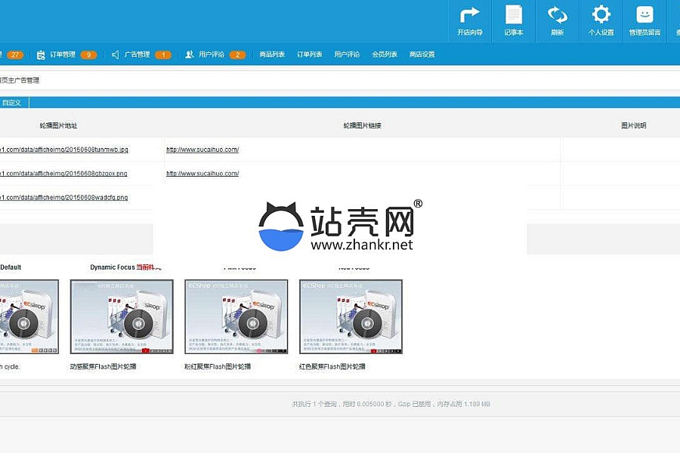Click the orange 27 count badge
The image size is (680, 453).
point(15,54)
